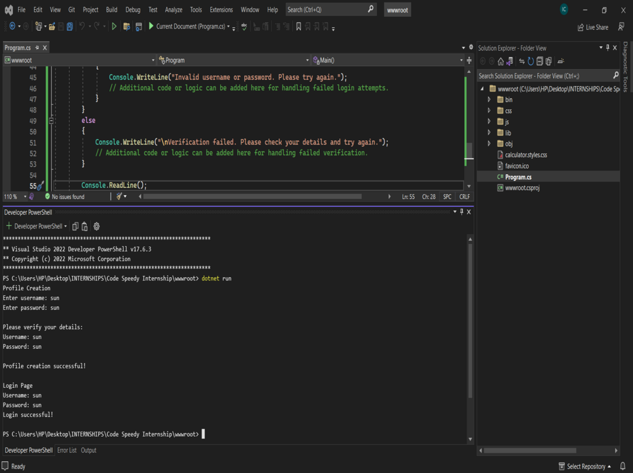Click the Home icon in Solution Explorer
This screenshot has height=473, width=633.
click(501, 61)
